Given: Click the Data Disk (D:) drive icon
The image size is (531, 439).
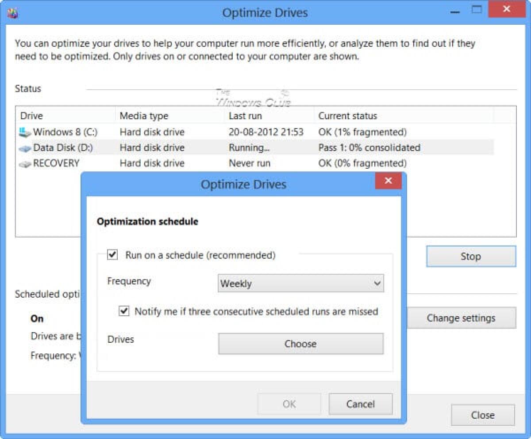Looking at the screenshot, I should [24, 148].
